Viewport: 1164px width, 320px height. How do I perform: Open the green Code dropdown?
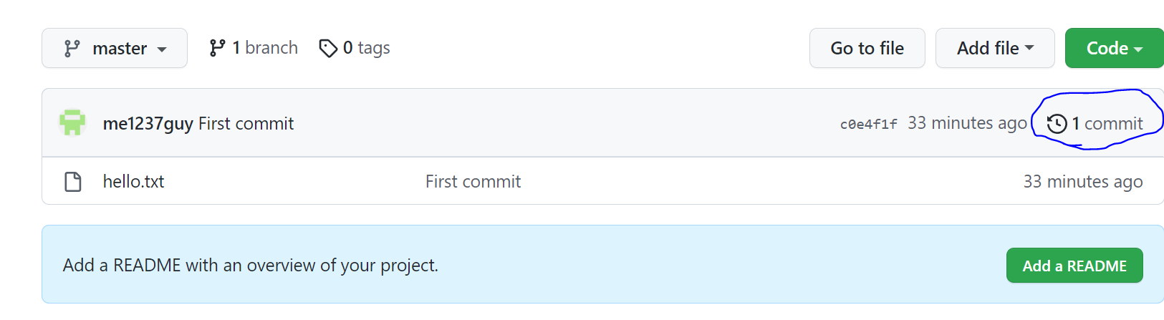pyautogui.click(x=1115, y=48)
